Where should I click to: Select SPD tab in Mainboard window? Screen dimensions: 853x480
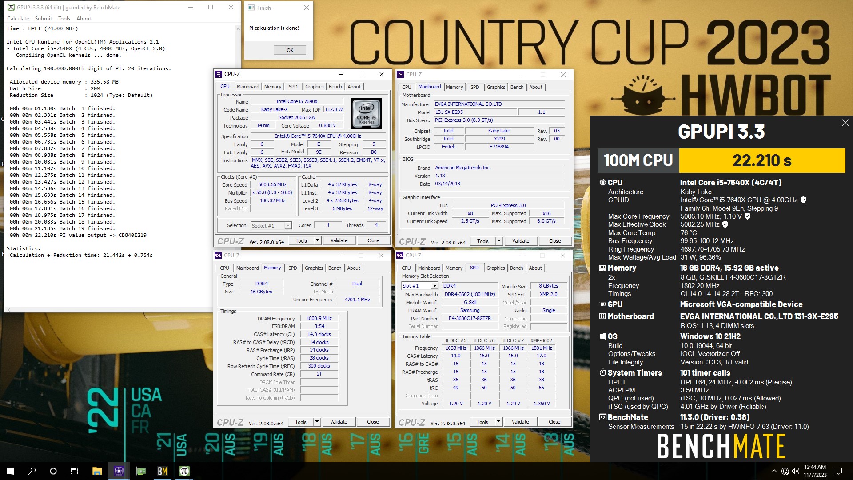coord(475,87)
